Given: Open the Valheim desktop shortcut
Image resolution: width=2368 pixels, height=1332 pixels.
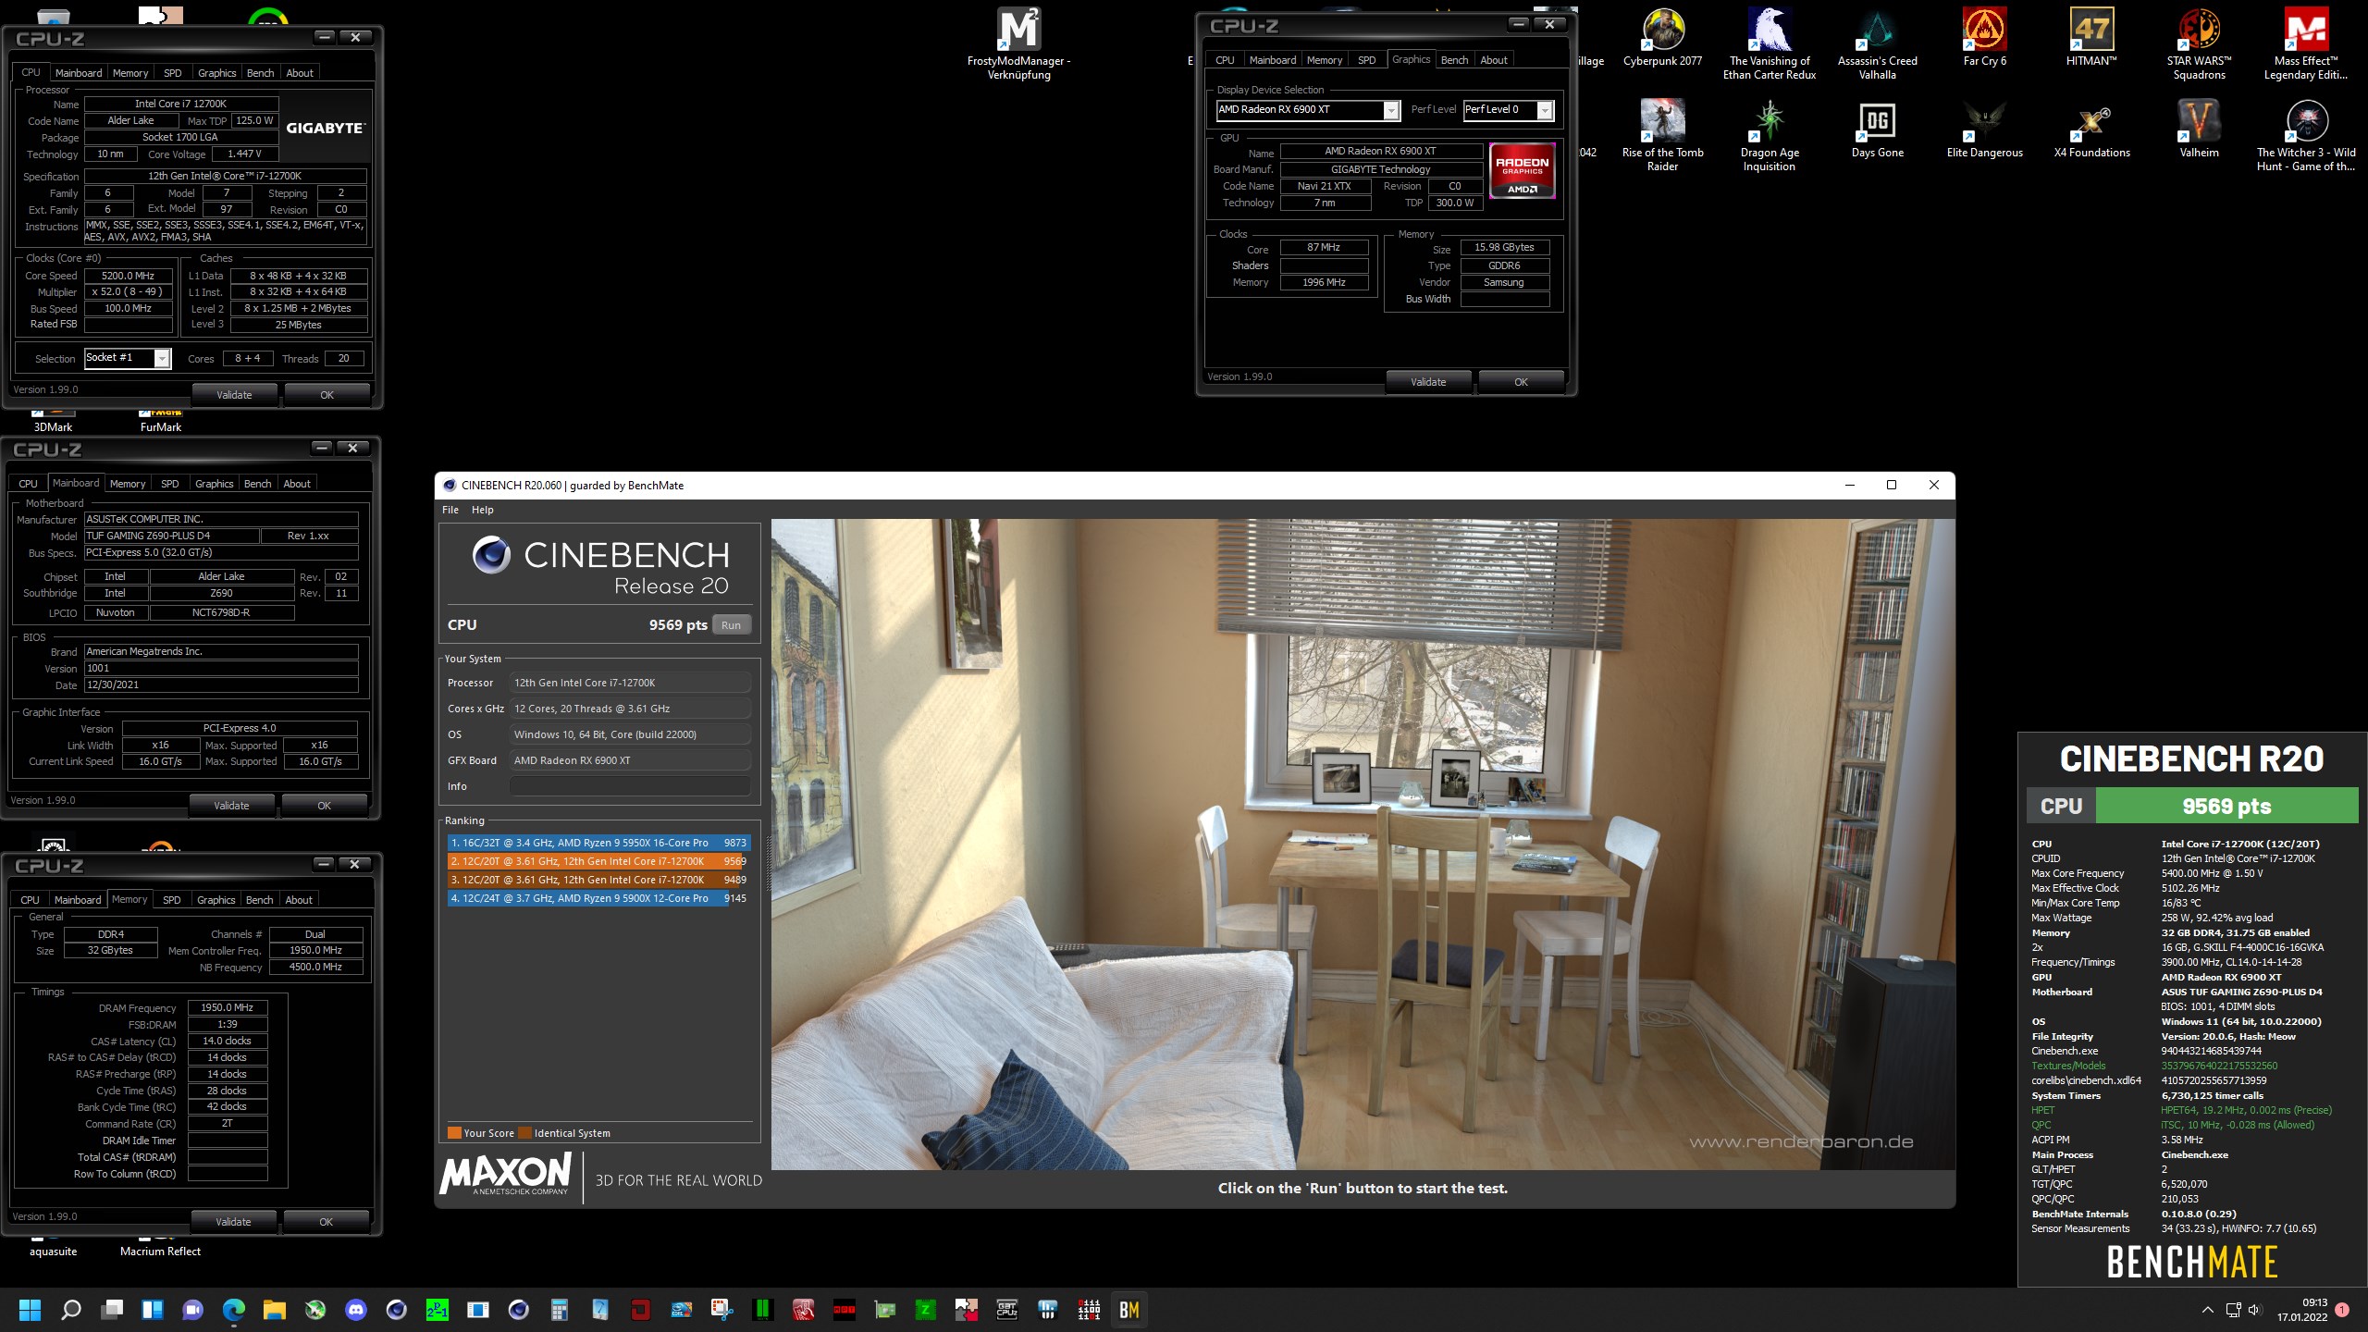Looking at the screenshot, I should (x=2199, y=129).
